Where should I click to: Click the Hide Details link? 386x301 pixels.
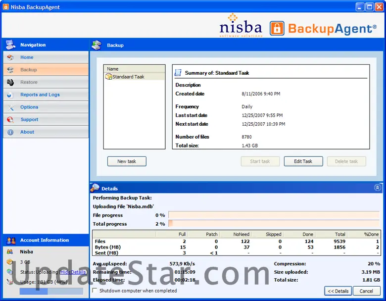click(73, 272)
